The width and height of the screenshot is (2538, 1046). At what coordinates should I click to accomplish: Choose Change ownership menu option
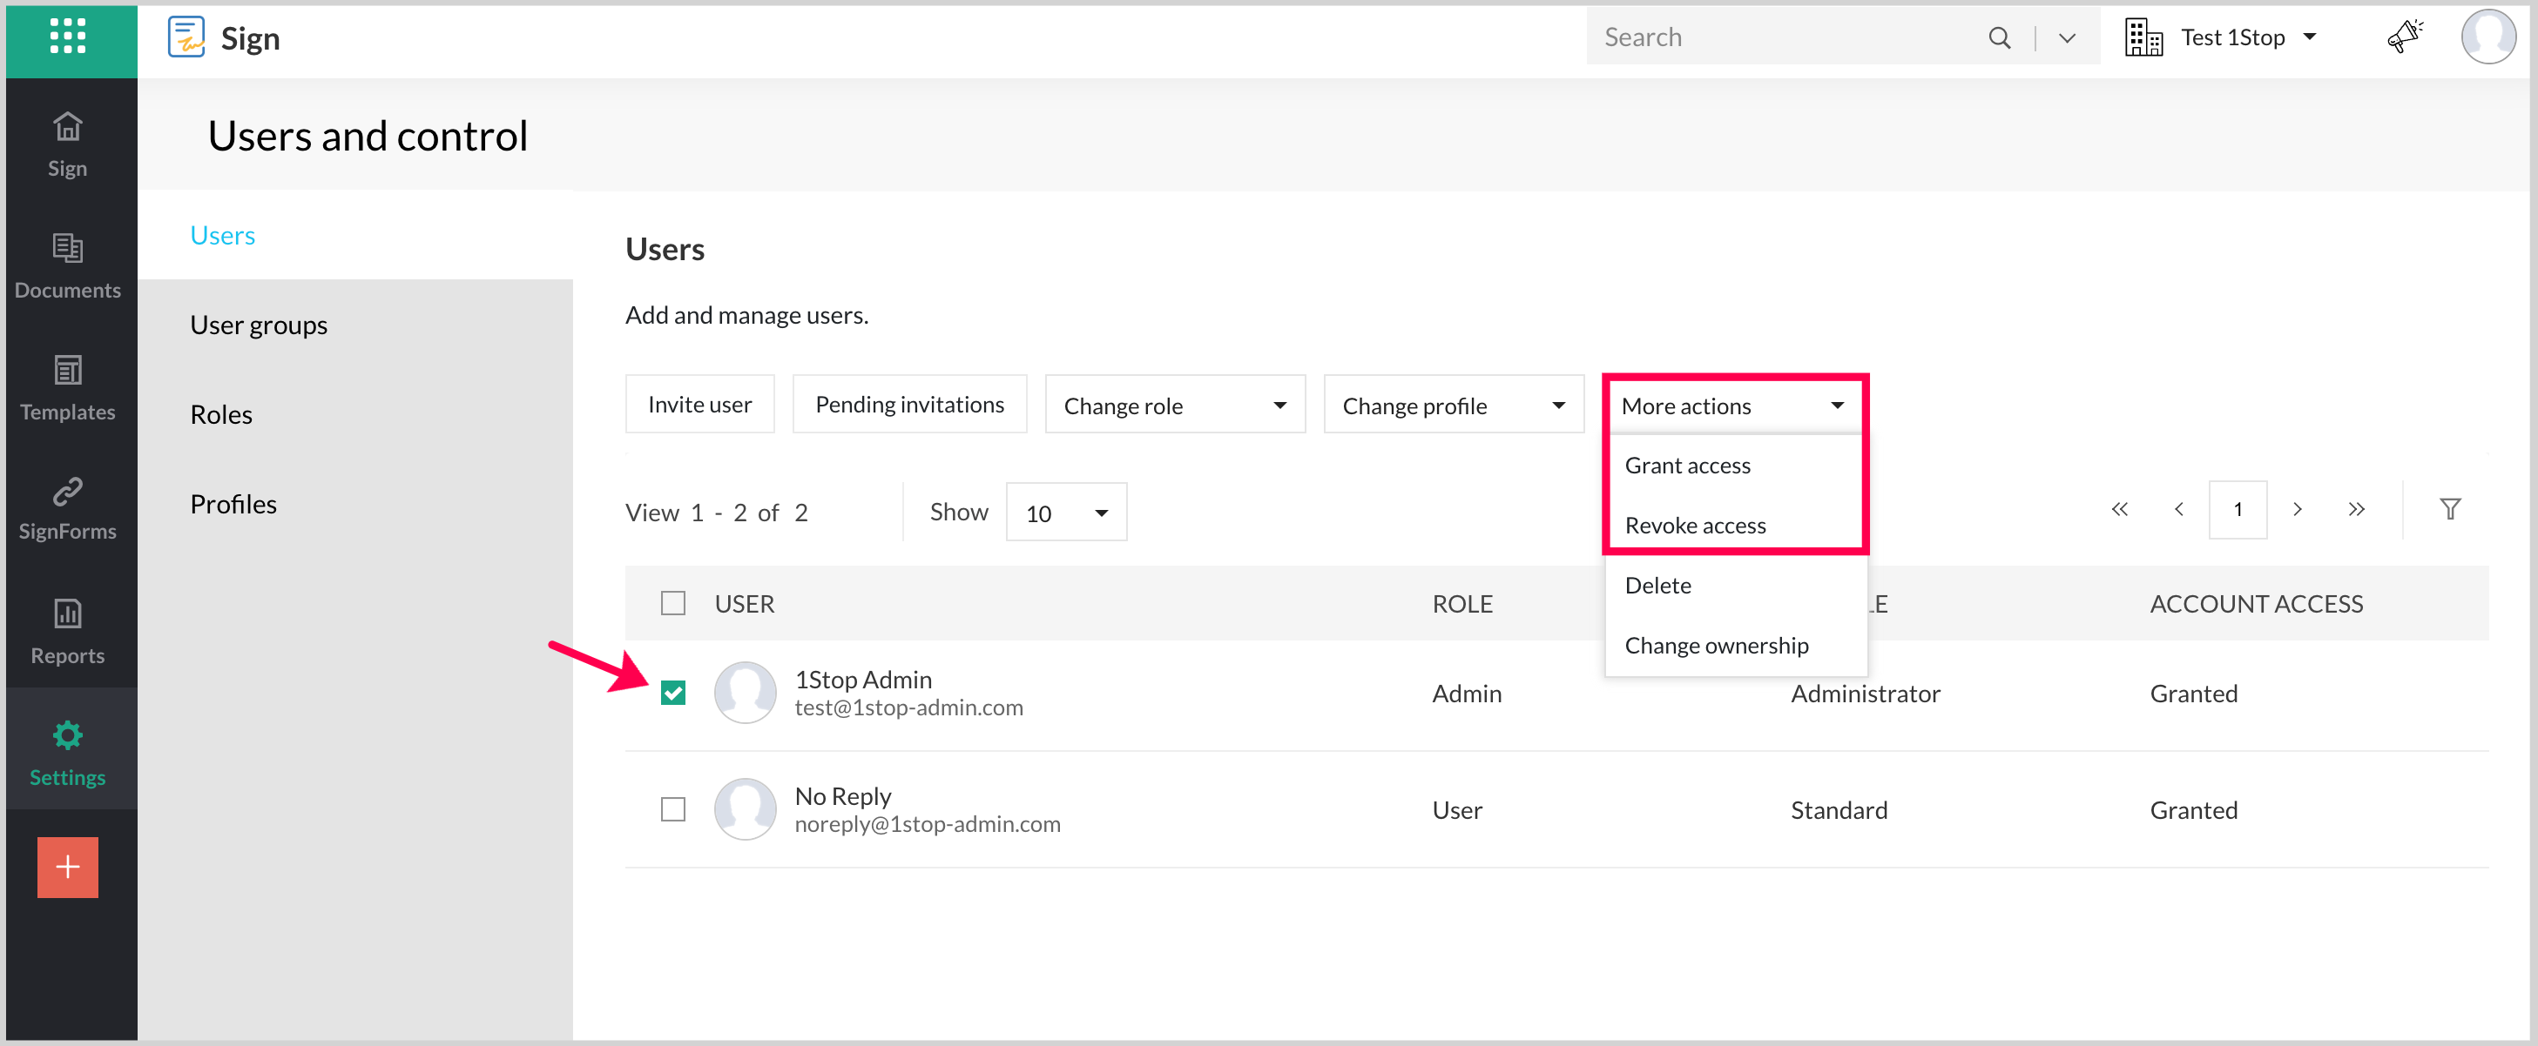coord(1715,646)
